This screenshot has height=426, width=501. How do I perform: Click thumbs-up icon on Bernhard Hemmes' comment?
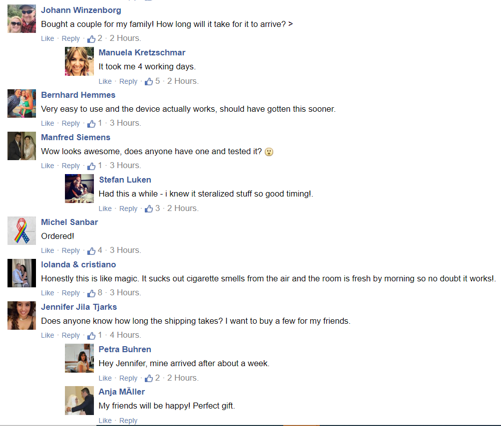[x=91, y=124]
